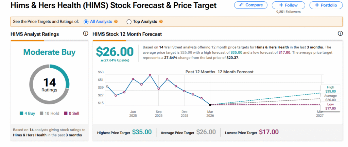This screenshot has width=348, height=147.
Task: Follow the HIMS stock
Action: point(289,5)
